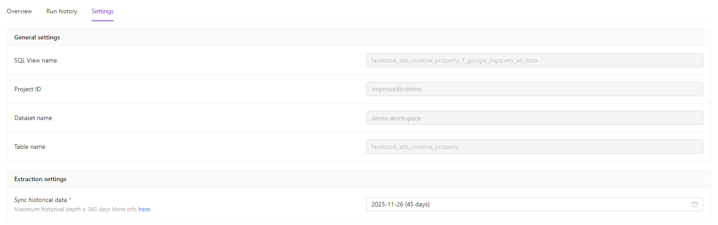Click the 'Project ID' label
718x225 pixels.
(x=28, y=89)
